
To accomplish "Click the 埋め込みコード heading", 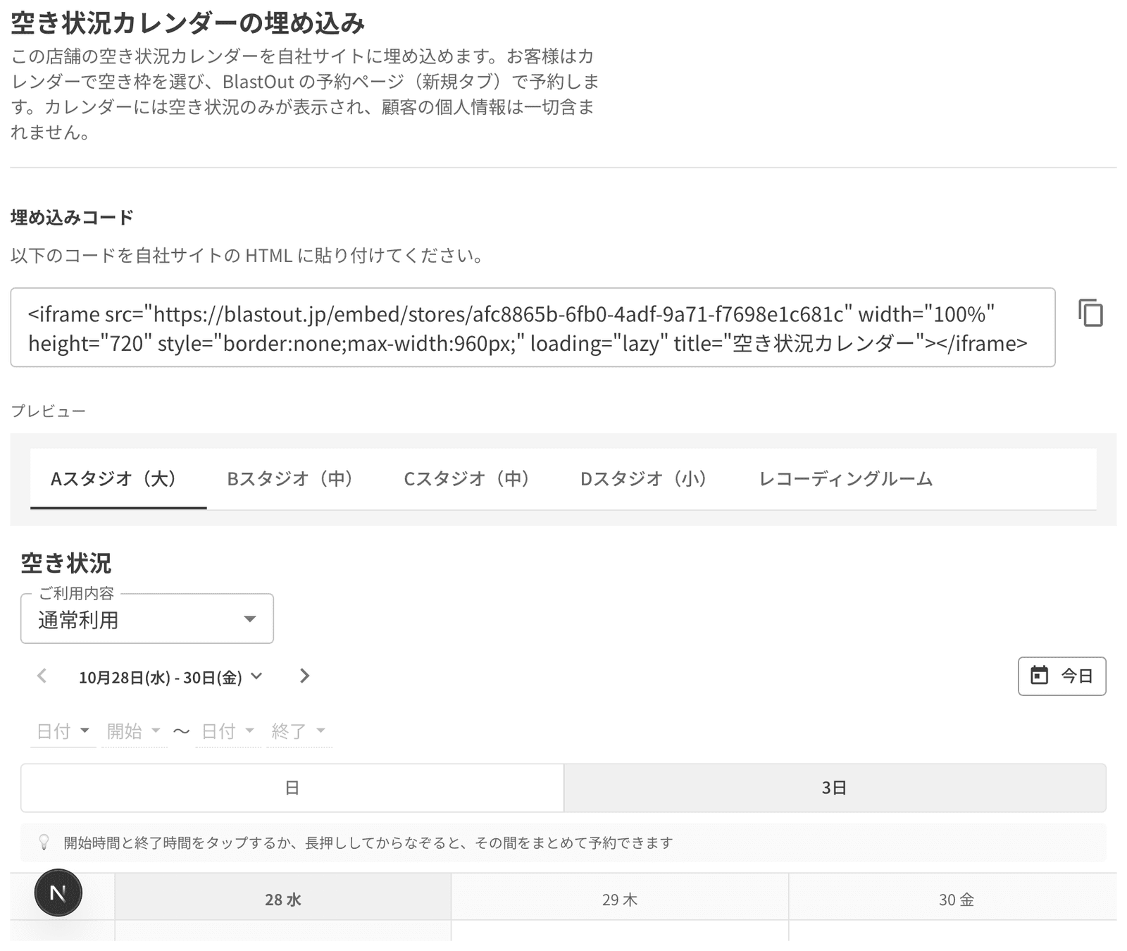I will pos(72,218).
